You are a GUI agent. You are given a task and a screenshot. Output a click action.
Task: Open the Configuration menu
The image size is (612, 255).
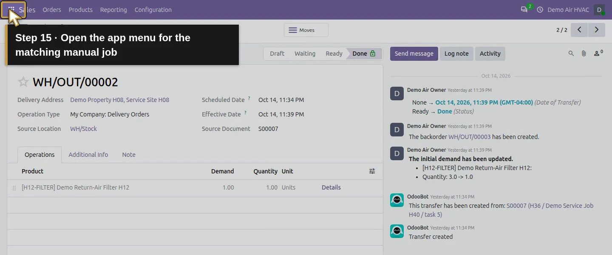pos(153,9)
